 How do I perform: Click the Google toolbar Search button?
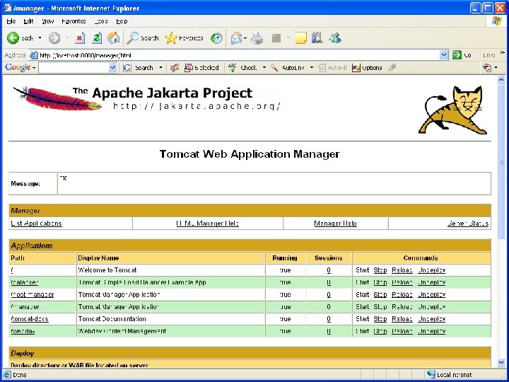tap(138, 68)
